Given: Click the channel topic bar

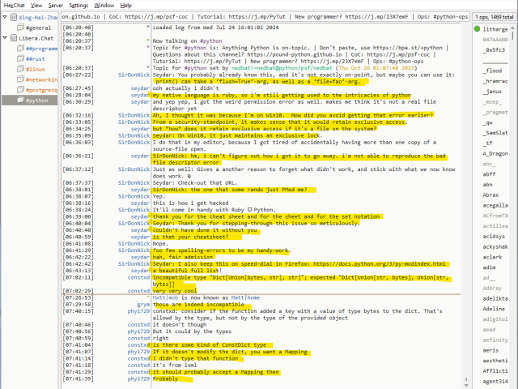Looking at the screenshot, I should point(265,16).
